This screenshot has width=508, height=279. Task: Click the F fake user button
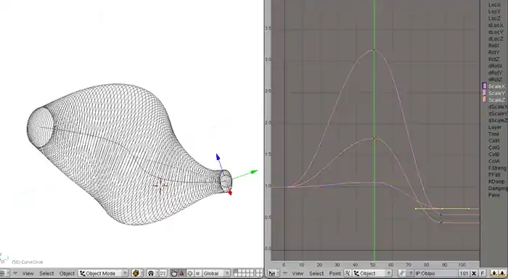coord(483,273)
